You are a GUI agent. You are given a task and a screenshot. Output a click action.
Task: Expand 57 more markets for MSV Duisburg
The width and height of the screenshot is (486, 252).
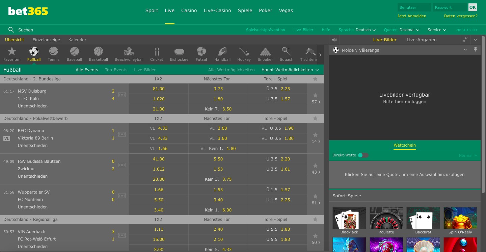[316, 102]
